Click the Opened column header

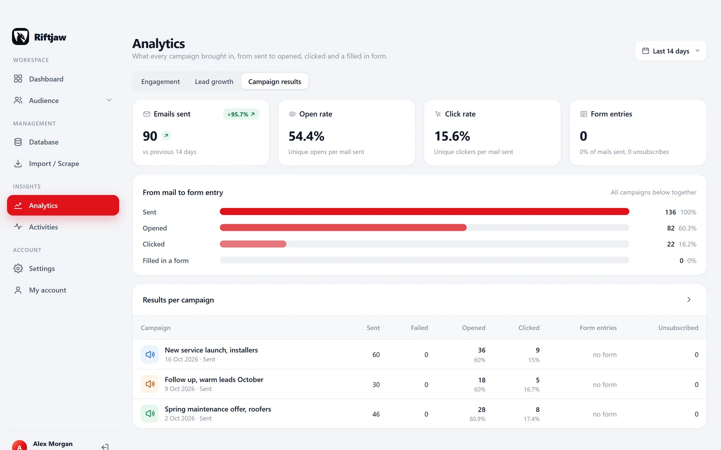pyautogui.click(x=474, y=328)
